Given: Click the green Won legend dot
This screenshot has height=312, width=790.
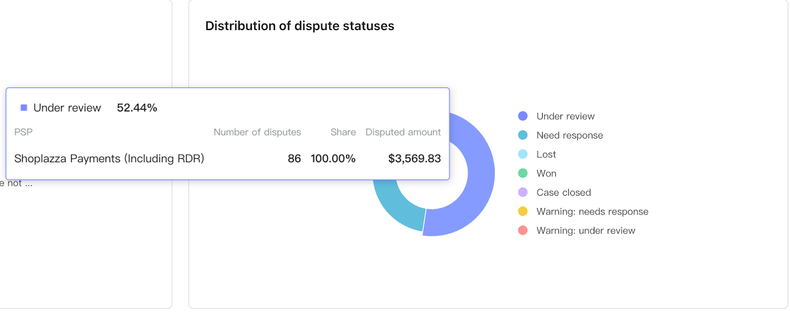Looking at the screenshot, I should click(523, 173).
